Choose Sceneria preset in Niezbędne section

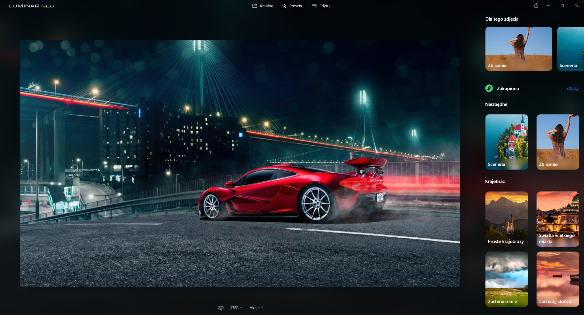point(507,142)
